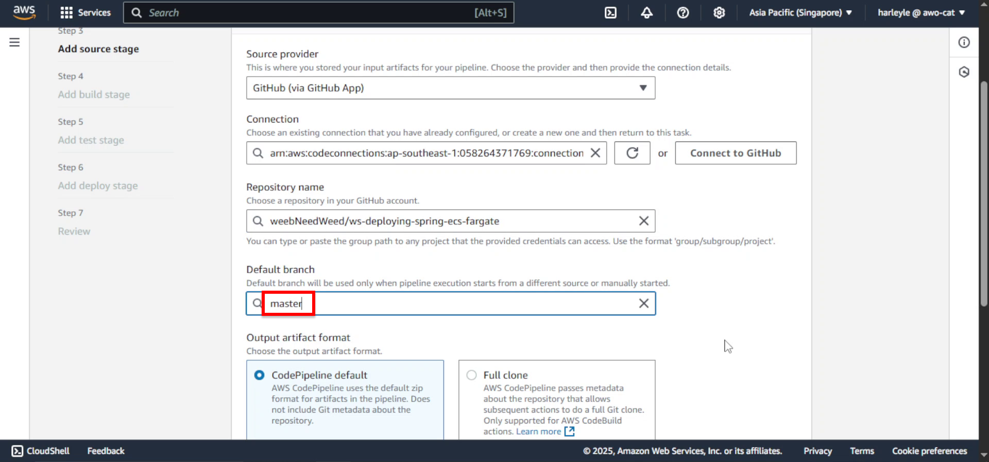Click the Connection ARN search field

click(427, 153)
